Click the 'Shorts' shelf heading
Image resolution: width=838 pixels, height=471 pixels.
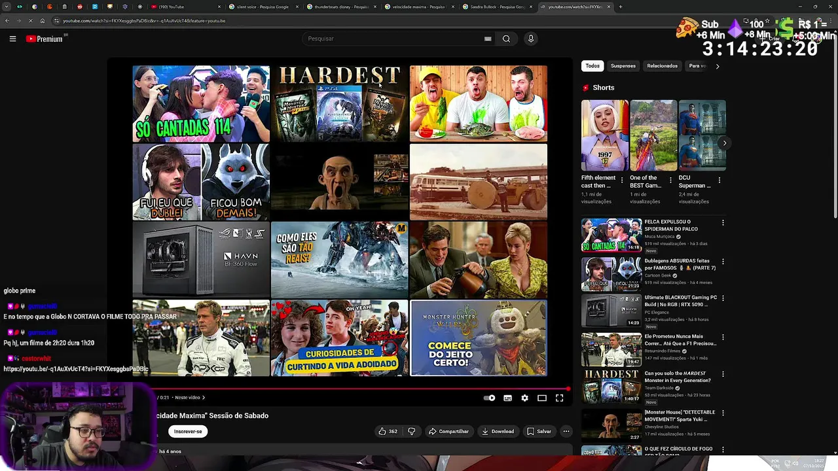pos(604,88)
